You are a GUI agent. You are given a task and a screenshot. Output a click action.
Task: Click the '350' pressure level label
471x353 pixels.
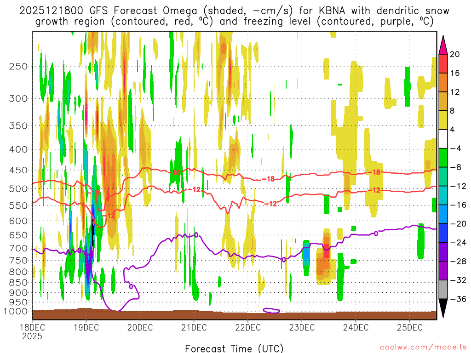[18, 126]
